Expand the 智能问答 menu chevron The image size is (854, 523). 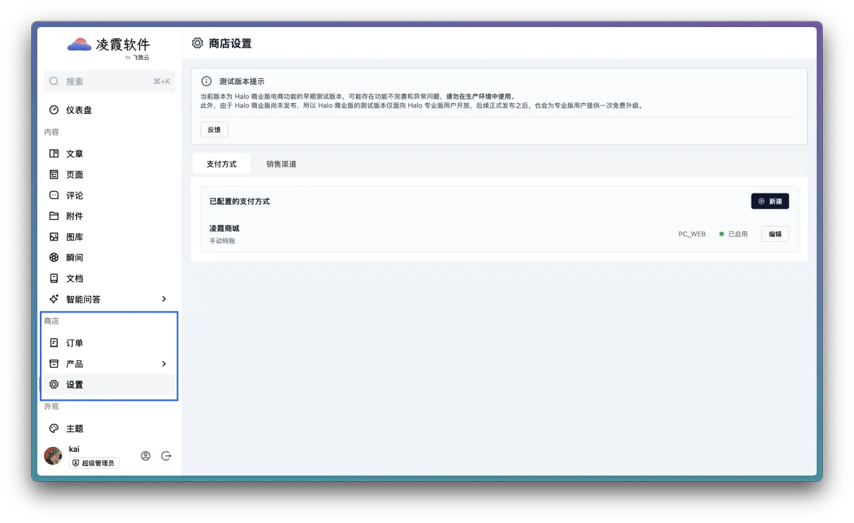point(164,299)
